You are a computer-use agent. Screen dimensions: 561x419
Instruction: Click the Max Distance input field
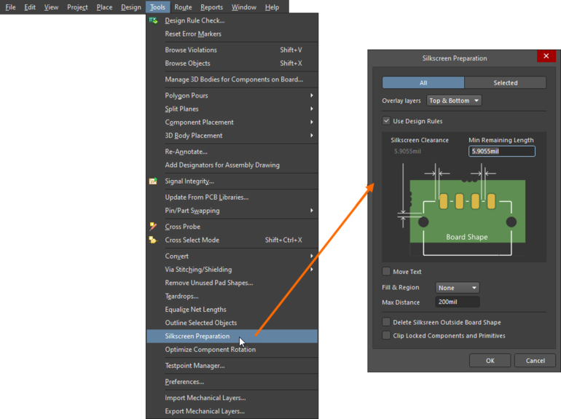click(x=458, y=302)
